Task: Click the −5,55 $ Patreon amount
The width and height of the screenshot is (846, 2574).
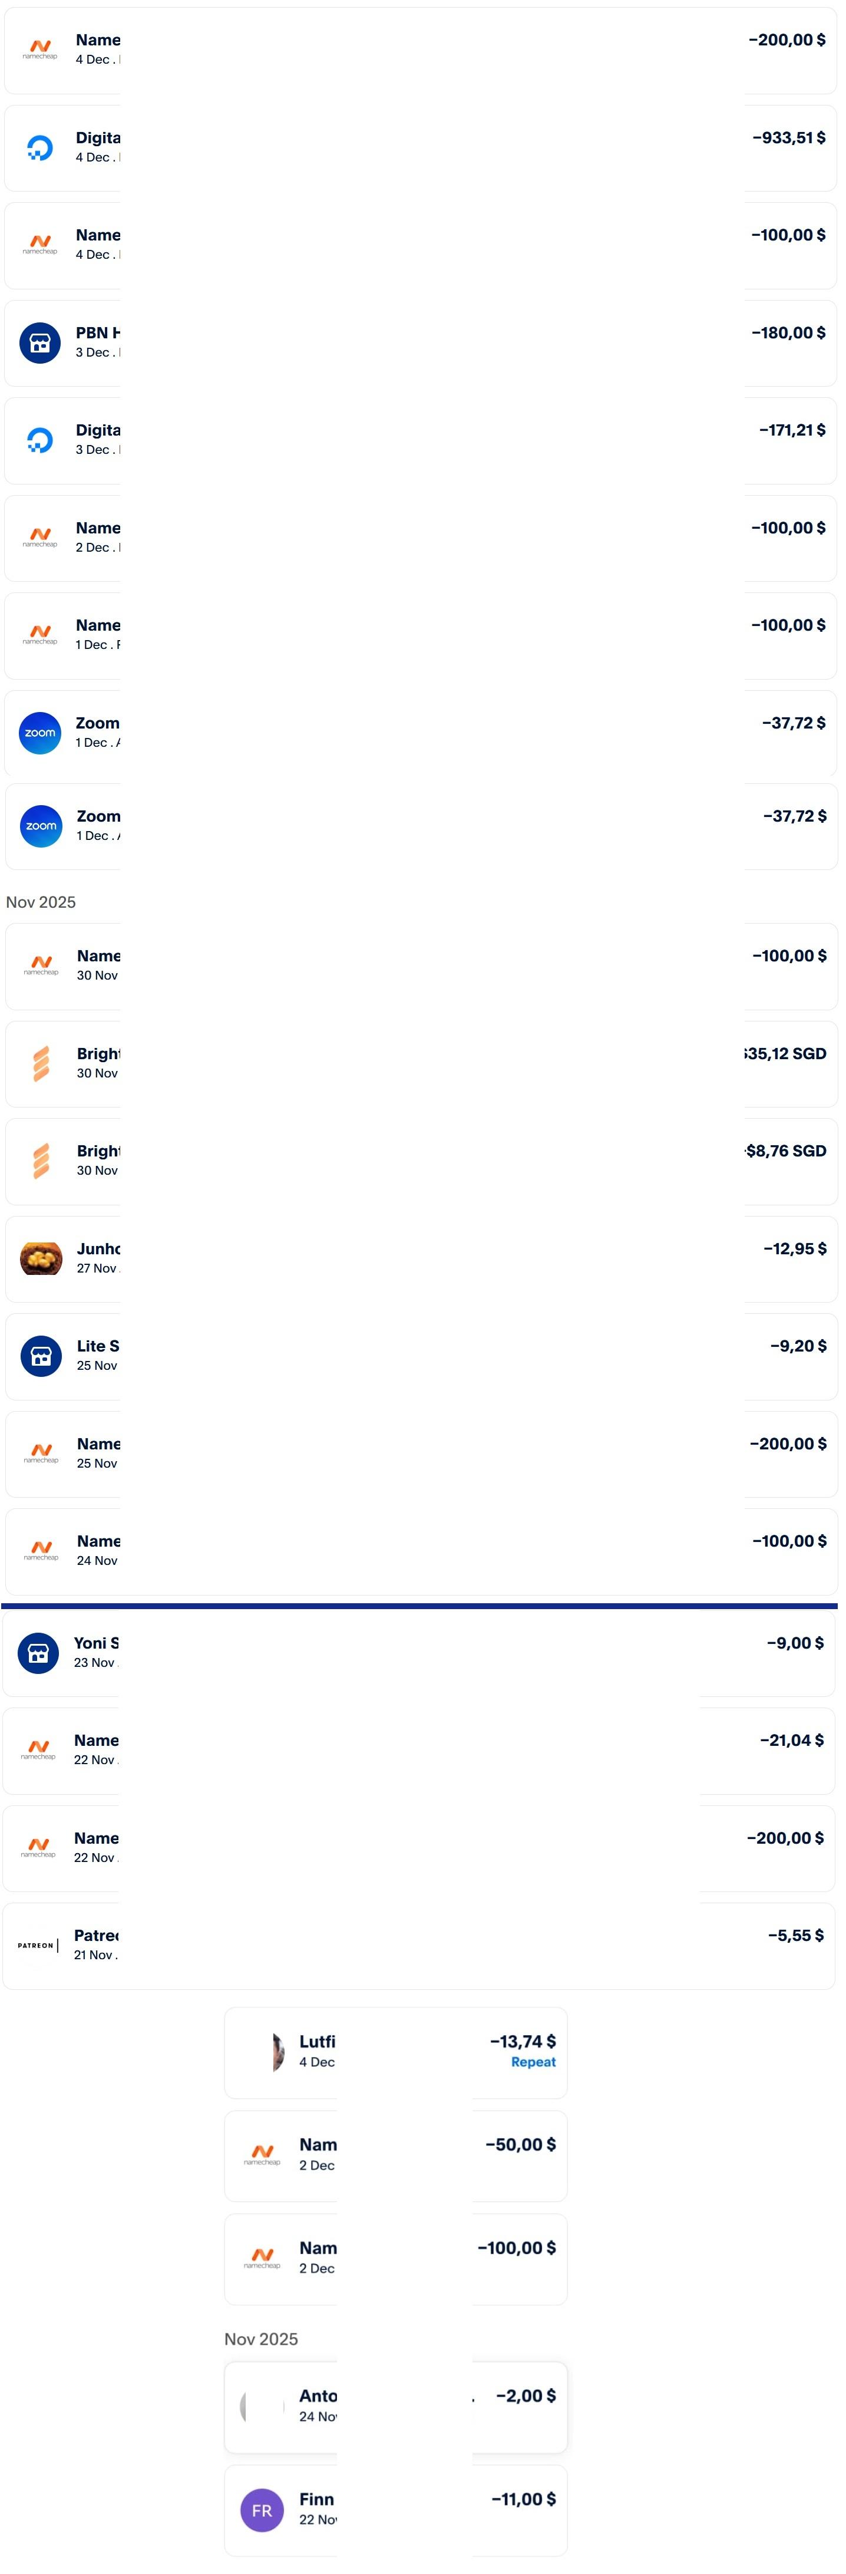Action: tap(795, 1936)
